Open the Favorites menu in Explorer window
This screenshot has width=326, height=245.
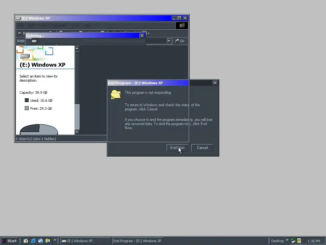[x=59, y=26]
